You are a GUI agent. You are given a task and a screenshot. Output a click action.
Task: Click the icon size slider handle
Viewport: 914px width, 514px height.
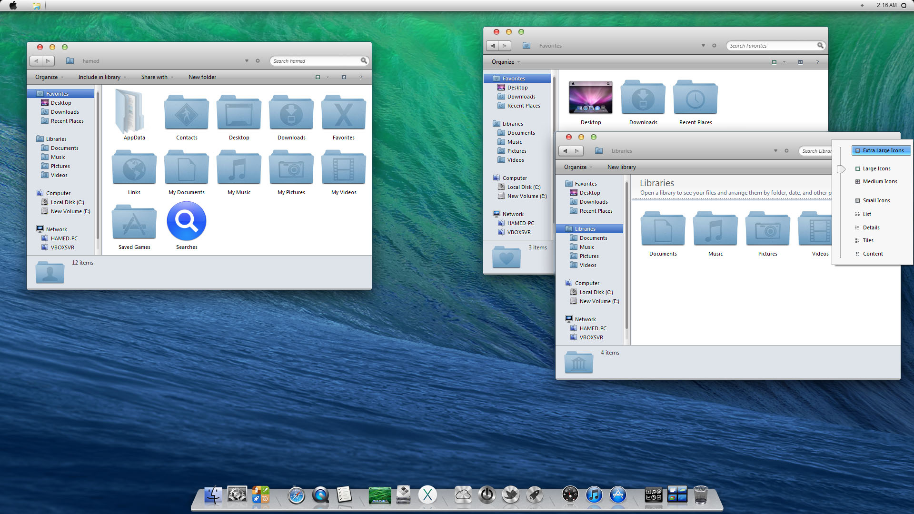(x=841, y=169)
